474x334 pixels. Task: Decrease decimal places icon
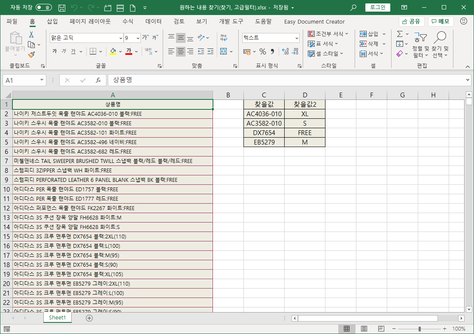point(295,51)
